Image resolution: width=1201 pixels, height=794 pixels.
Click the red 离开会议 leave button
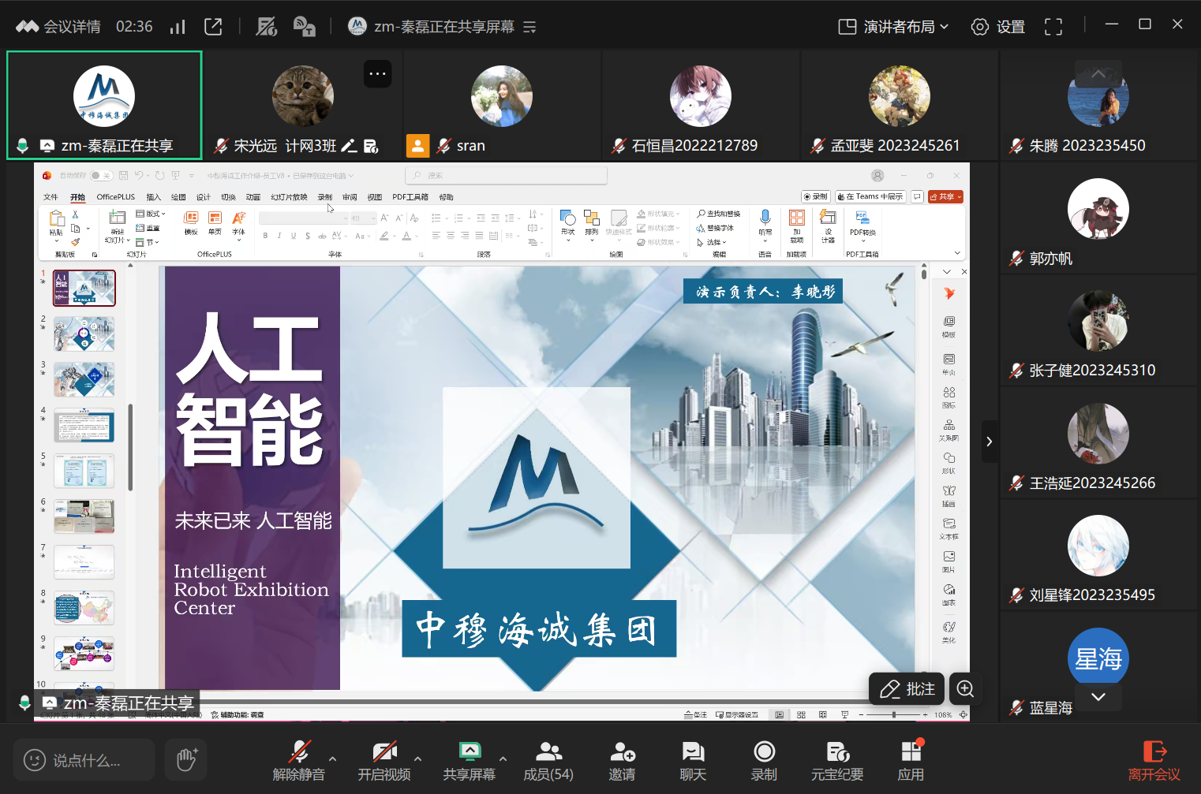click(1154, 760)
